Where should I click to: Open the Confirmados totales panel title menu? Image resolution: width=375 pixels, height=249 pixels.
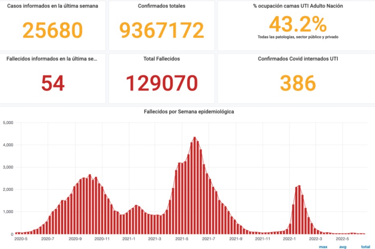162,6
